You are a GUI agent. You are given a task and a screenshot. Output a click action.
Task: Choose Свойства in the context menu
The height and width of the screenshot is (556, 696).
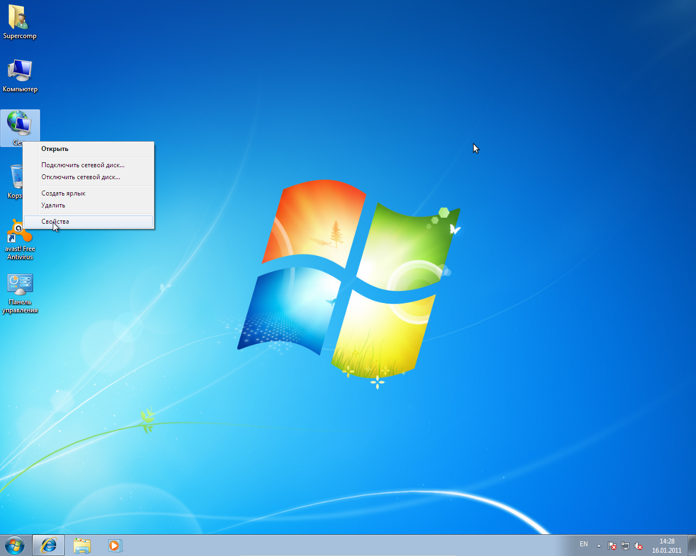coord(89,222)
